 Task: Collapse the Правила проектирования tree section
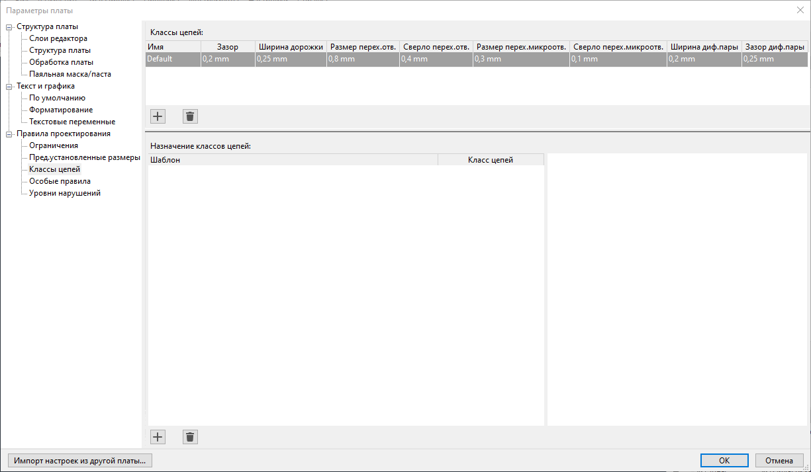9,134
